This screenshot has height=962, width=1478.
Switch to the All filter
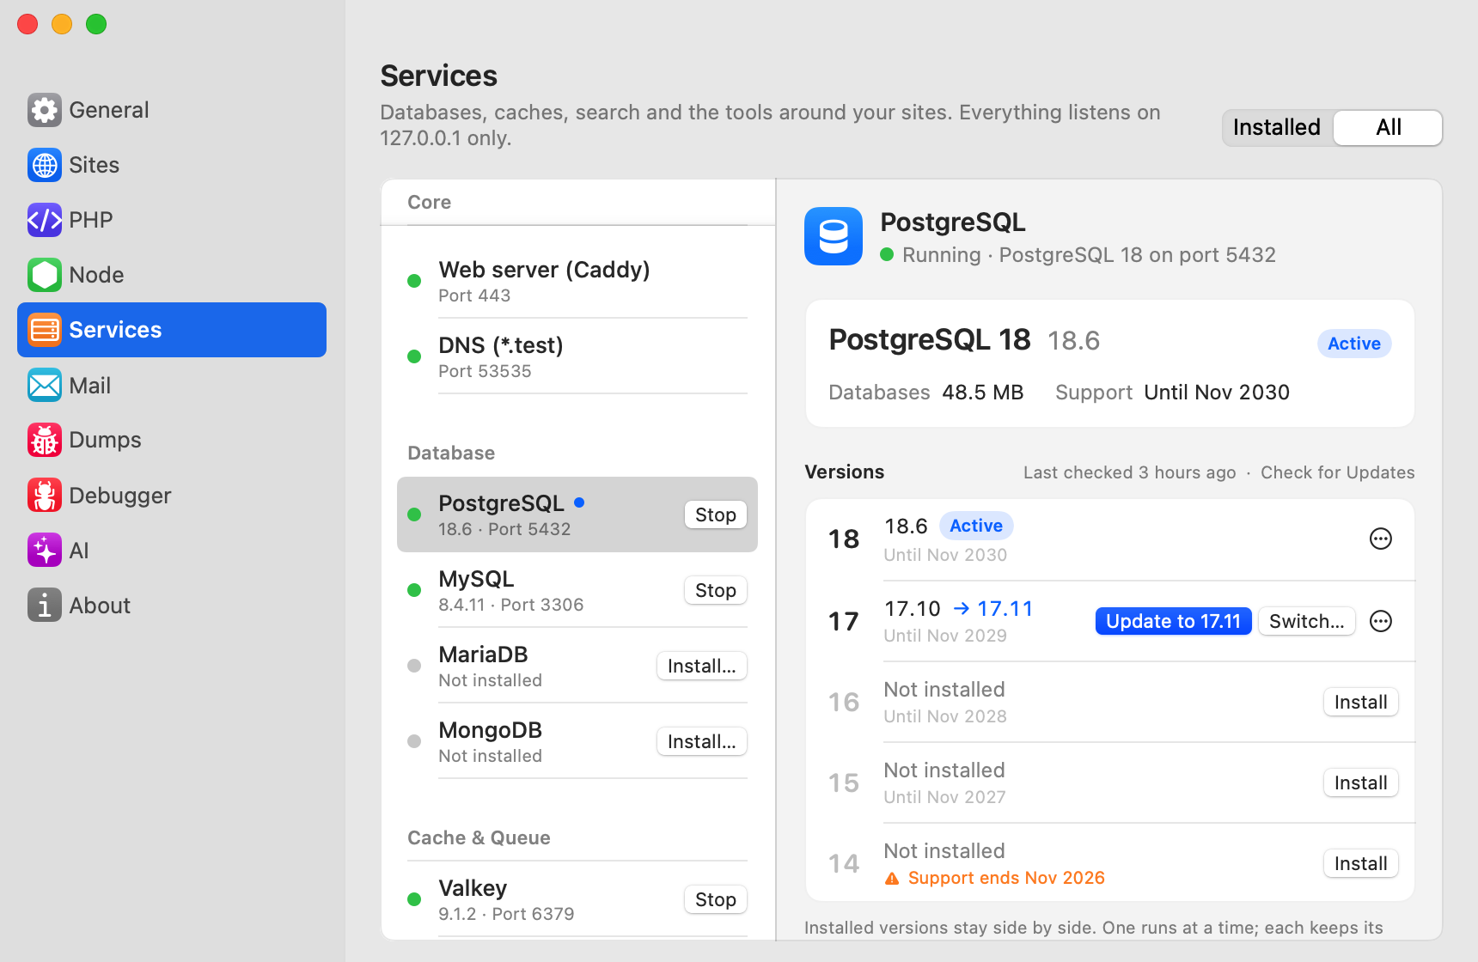click(1388, 127)
